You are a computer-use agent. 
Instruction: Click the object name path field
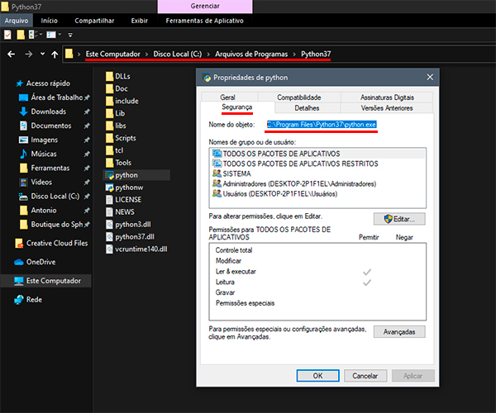click(322, 125)
